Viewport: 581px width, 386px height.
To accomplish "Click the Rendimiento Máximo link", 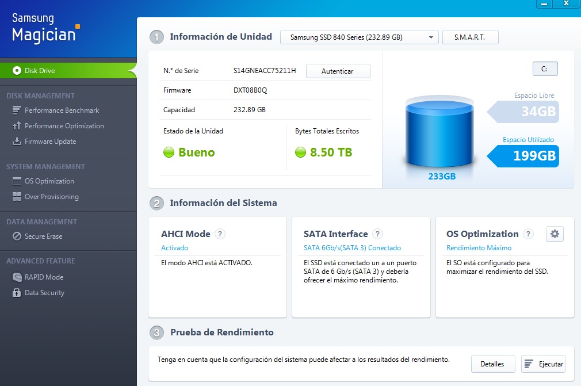I will pos(479,248).
